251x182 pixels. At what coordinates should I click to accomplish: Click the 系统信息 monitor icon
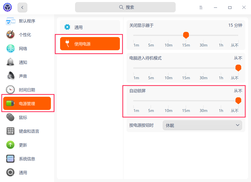[10, 159]
